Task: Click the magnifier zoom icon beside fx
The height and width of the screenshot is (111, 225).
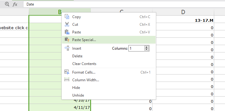Action: pos(7,4)
